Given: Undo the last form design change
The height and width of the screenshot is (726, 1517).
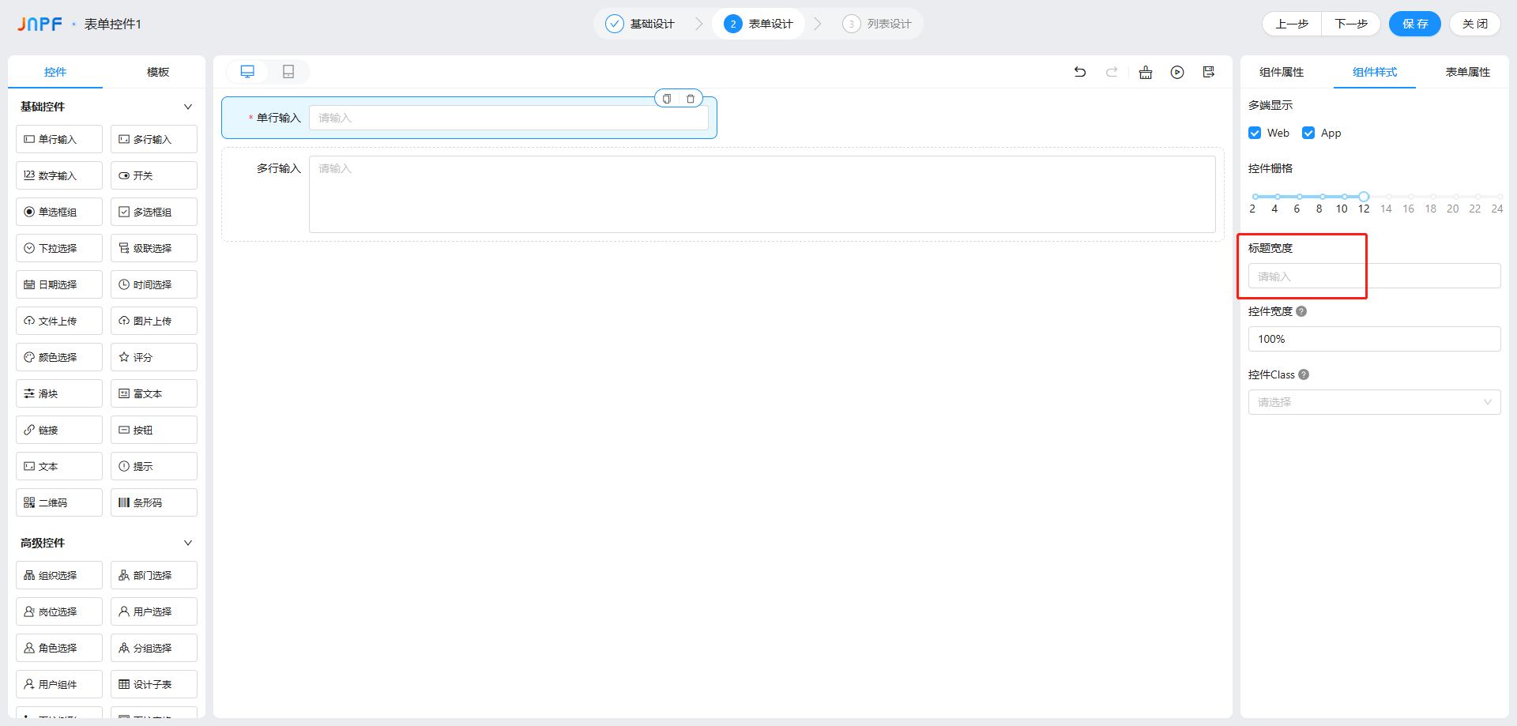Looking at the screenshot, I should [1080, 72].
